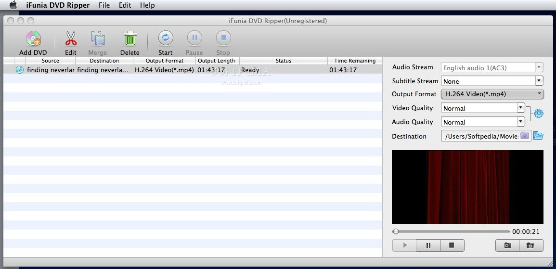Click the "00:00:21" preview time display
This screenshot has height=269, width=556.
click(526, 232)
